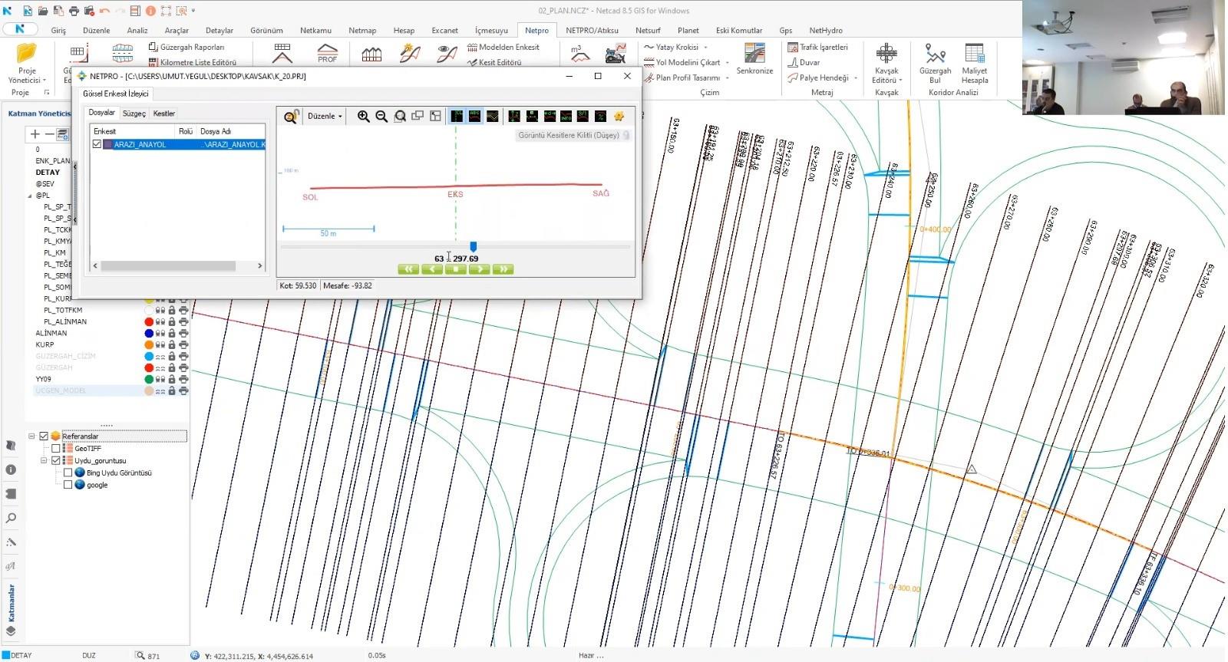Viewport: 1228px width, 662px height.
Task: Click zoom-extents magnifier in the NETPRO toolbar
Action: tap(400, 116)
